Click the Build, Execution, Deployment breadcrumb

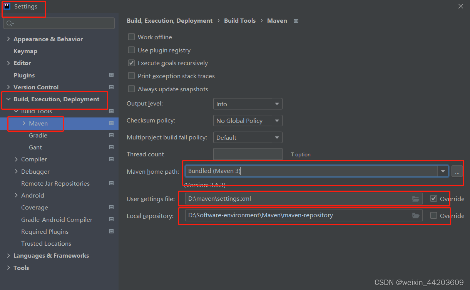pyautogui.click(x=169, y=21)
